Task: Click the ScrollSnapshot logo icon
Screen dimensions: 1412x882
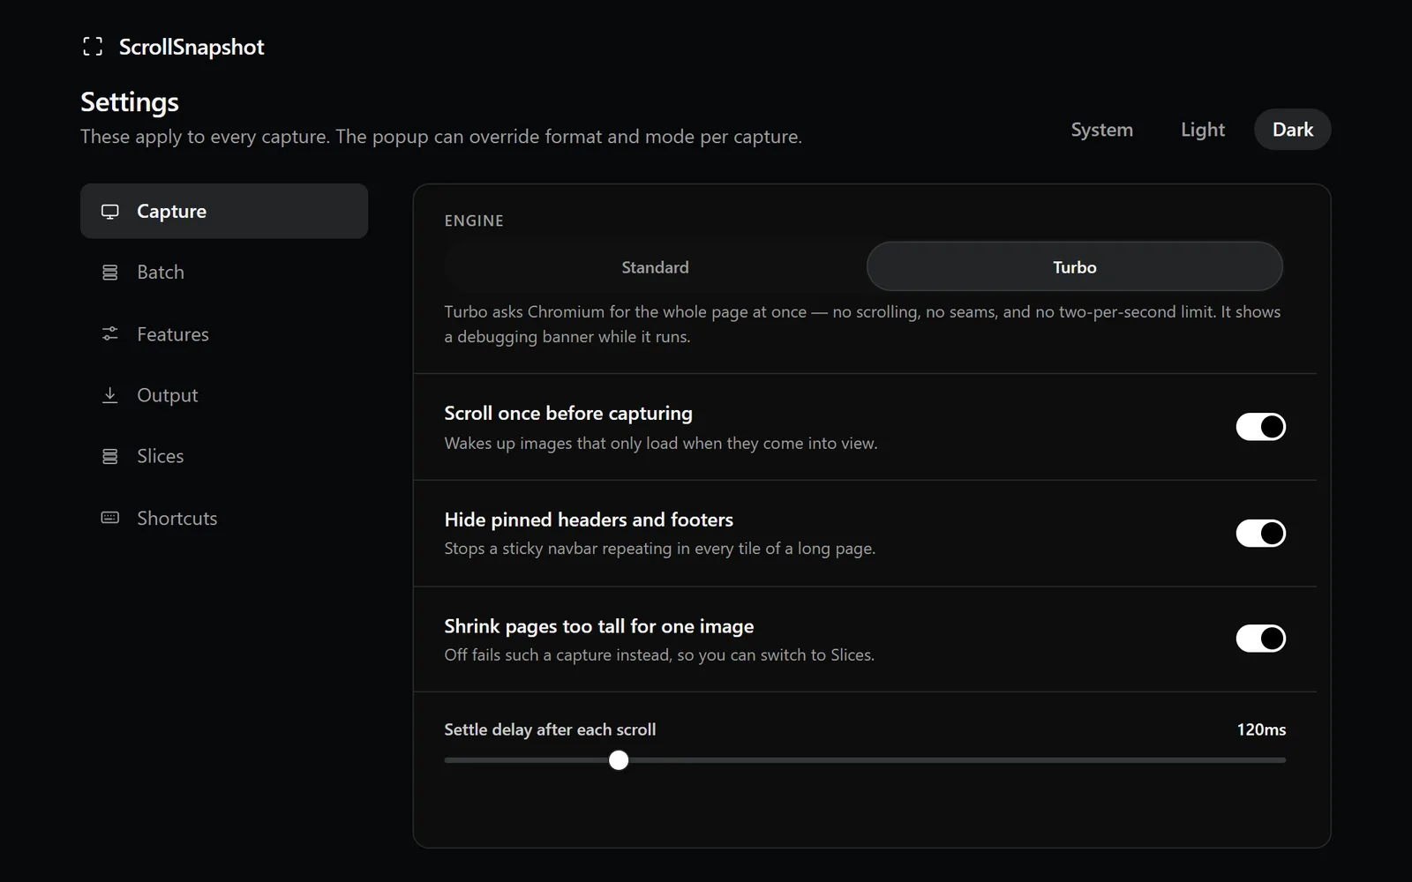Action: (93, 47)
